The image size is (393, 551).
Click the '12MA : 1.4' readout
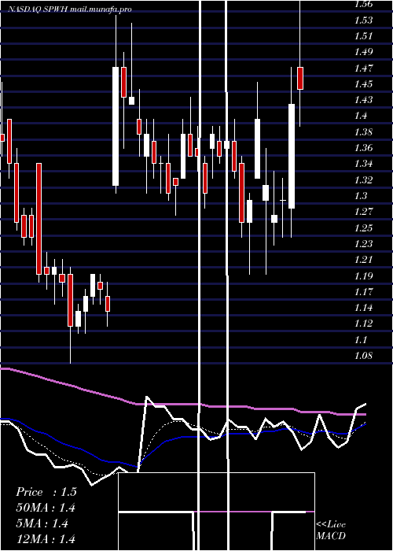tap(46, 538)
